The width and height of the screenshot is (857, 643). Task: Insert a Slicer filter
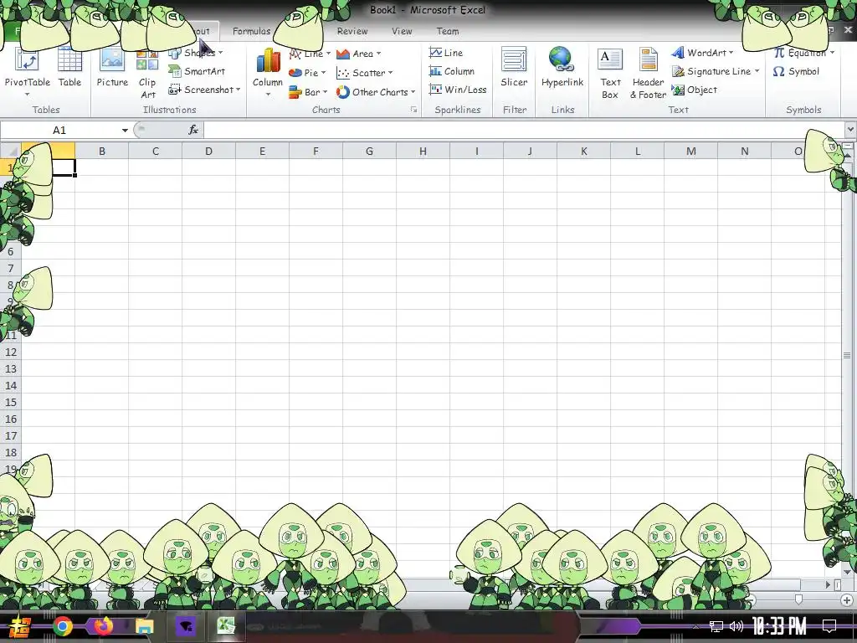(x=514, y=68)
